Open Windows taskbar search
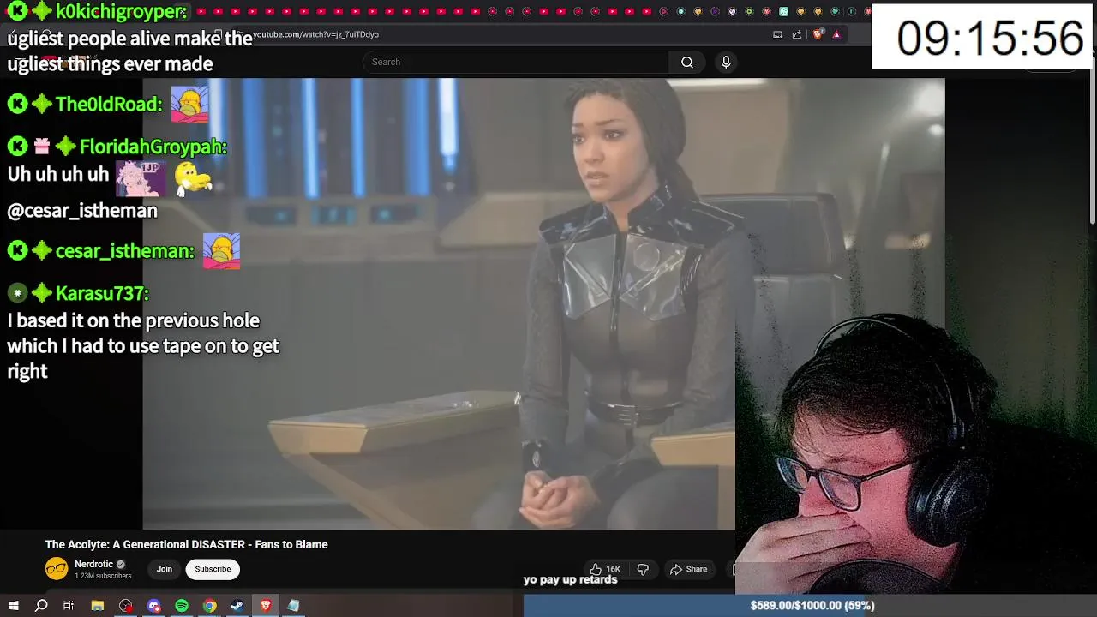This screenshot has height=617, width=1097. 41,606
